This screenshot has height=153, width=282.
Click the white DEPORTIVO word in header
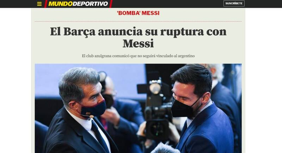(x=91, y=4)
